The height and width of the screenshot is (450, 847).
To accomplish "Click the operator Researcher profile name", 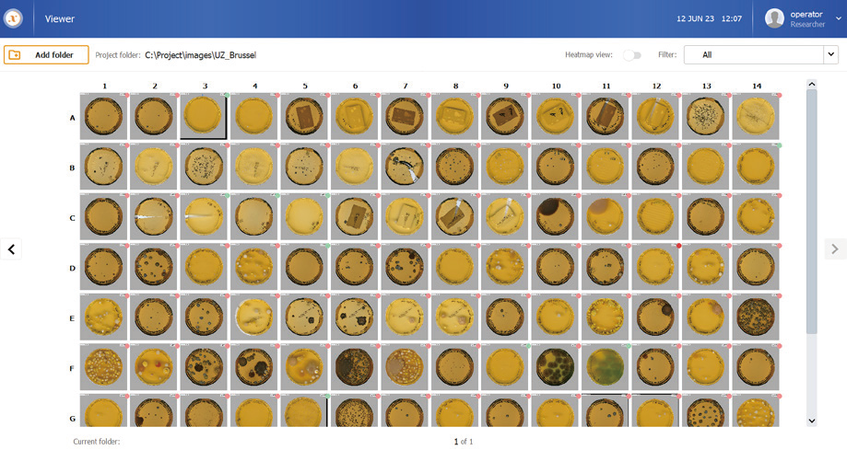I will click(x=808, y=18).
